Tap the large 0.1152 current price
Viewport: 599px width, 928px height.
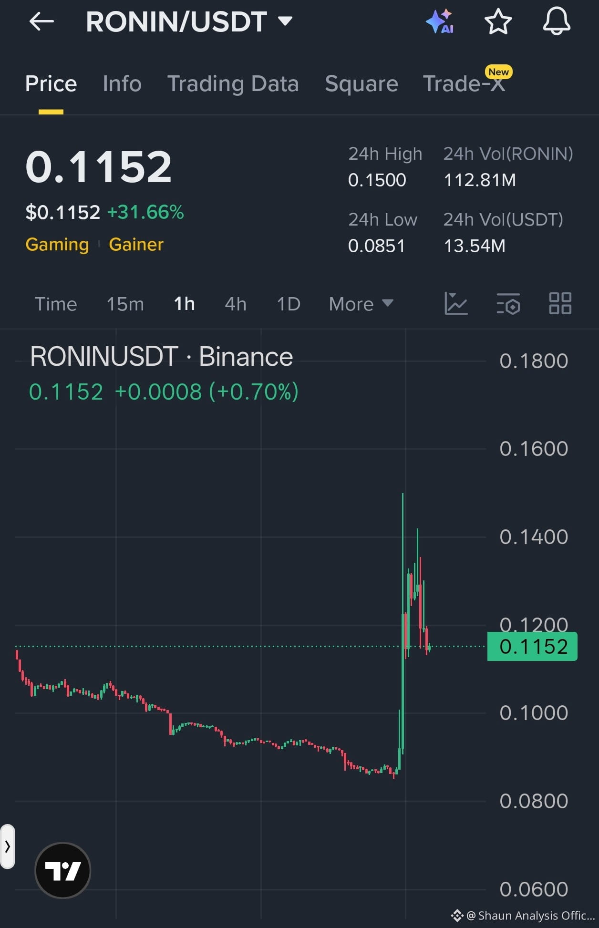(x=98, y=166)
